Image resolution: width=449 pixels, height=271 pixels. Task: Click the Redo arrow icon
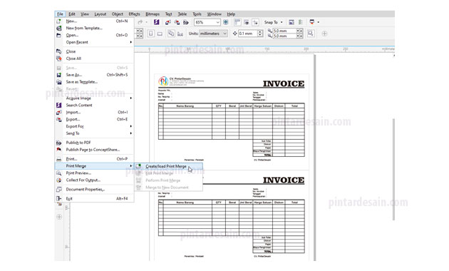pyautogui.click(x=140, y=22)
